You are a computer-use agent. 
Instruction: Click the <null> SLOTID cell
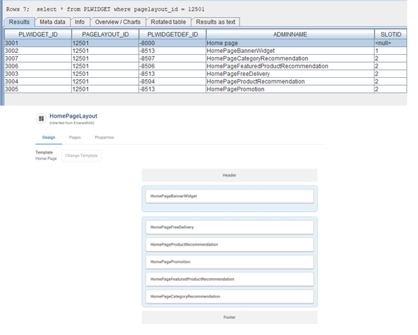pyautogui.click(x=390, y=43)
